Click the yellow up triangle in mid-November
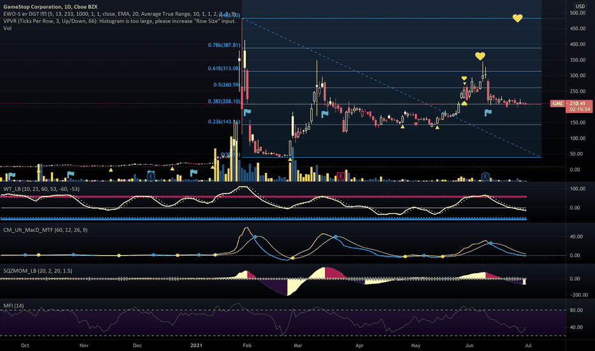The image size is (595, 351). [x=111, y=170]
